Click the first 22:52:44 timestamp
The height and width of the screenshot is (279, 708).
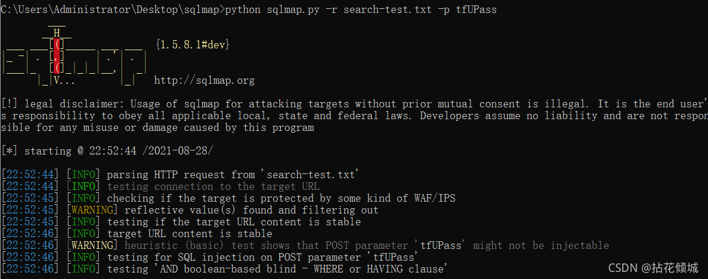pyautogui.click(x=30, y=175)
